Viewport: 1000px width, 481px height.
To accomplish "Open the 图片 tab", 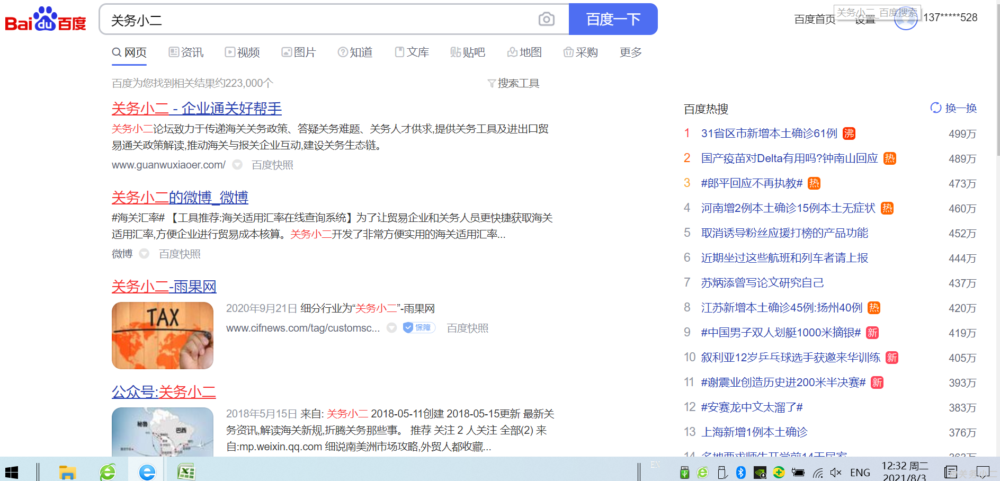I will [299, 52].
